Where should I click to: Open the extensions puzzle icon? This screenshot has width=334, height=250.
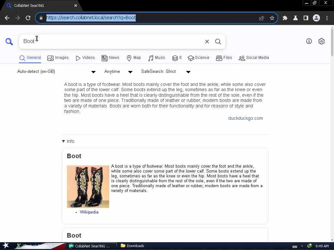(x=285, y=18)
